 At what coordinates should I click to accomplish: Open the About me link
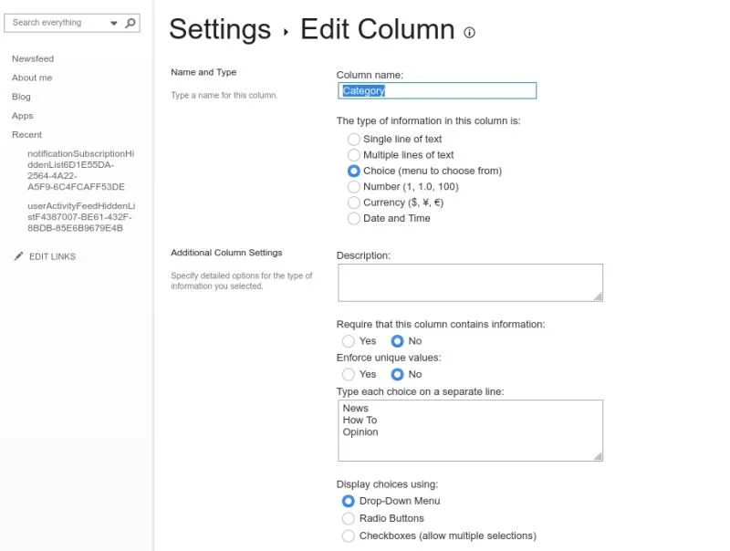(x=32, y=78)
